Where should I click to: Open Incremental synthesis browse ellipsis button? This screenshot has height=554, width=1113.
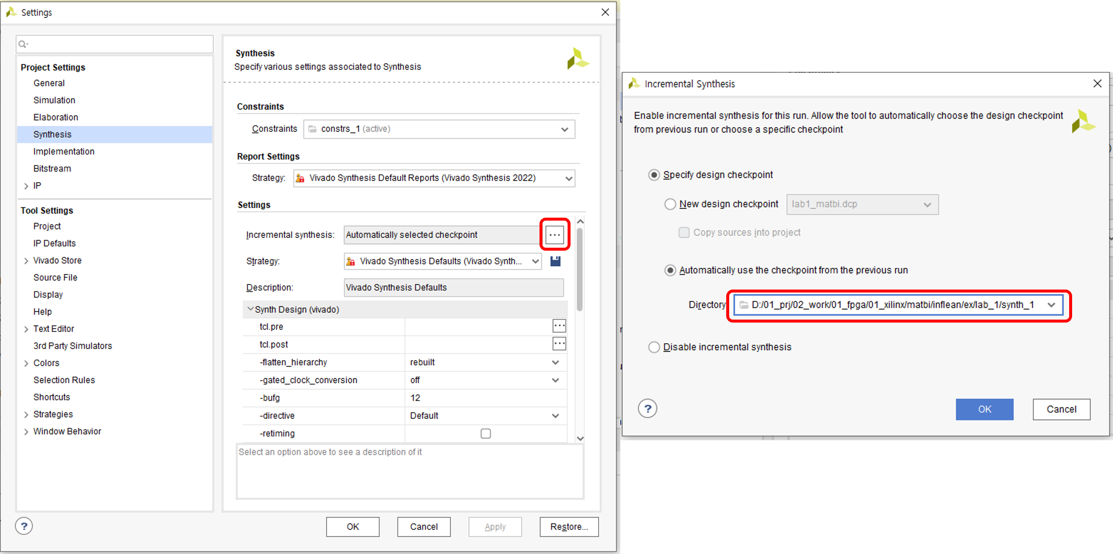click(x=554, y=235)
